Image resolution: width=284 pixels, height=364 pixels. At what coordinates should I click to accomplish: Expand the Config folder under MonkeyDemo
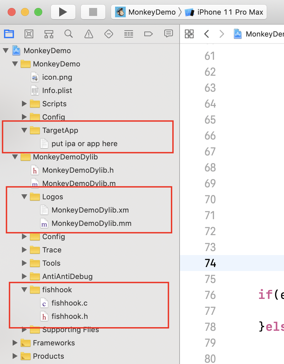click(24, 117)
